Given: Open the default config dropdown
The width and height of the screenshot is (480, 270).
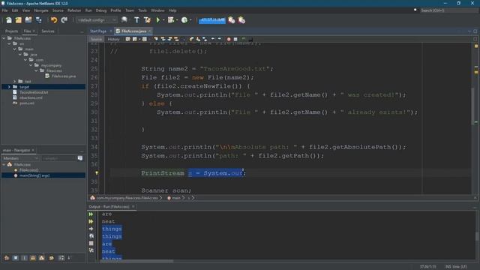Looking at the screenshot, I should (x=97, y=20).
